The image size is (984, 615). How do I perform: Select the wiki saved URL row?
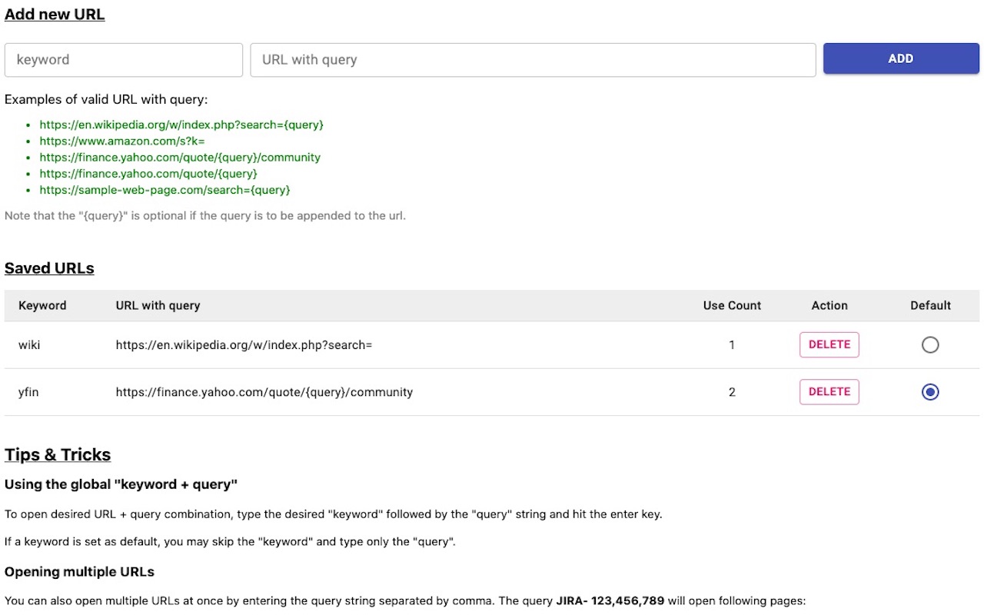(307, 344)
